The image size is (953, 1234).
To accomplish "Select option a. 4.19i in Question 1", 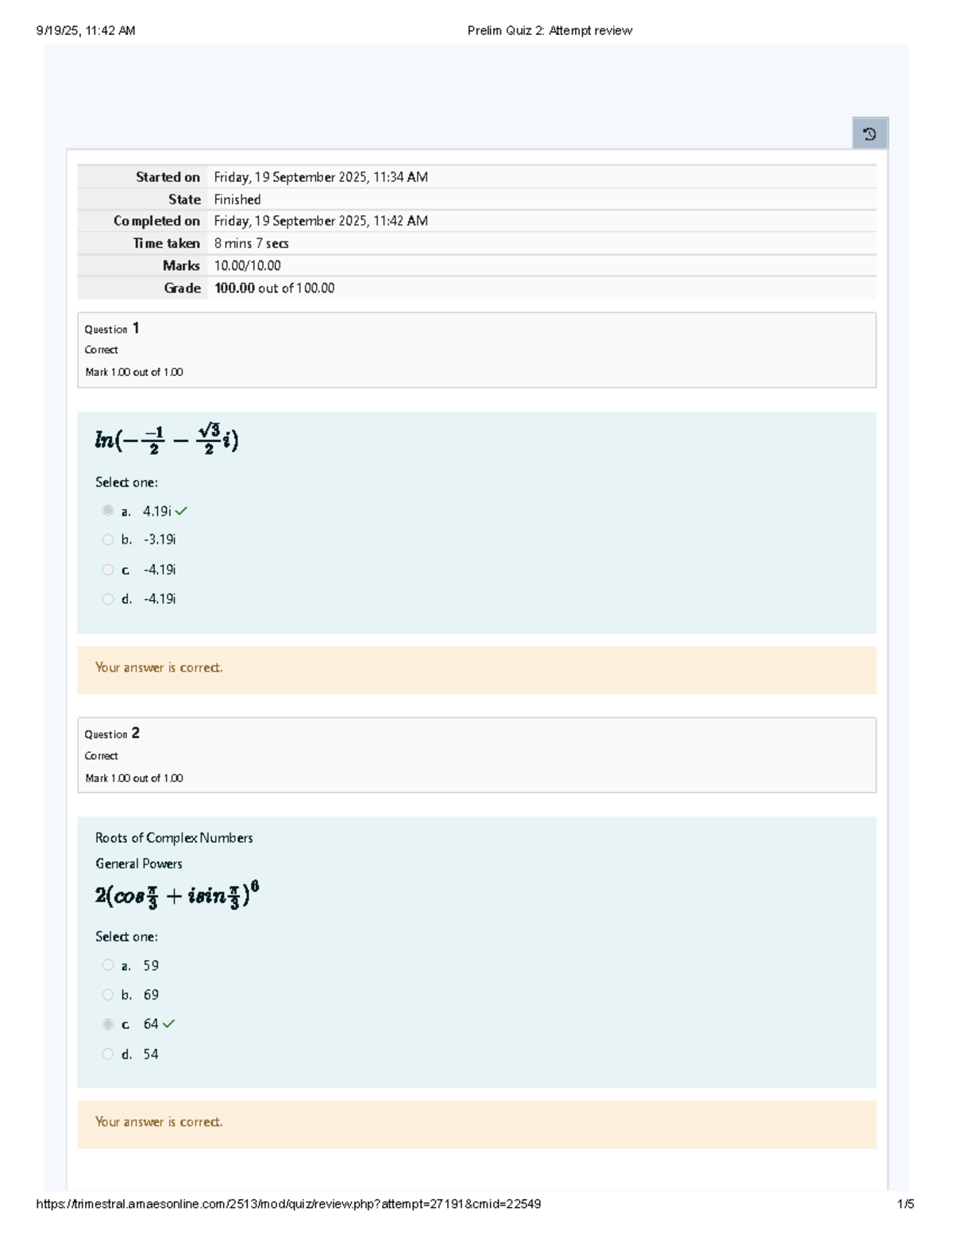I will pyautogui.click(x=108, y=510).
